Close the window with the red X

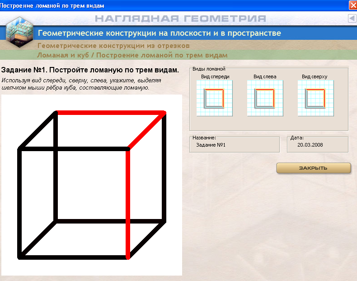tap(353, 5)
